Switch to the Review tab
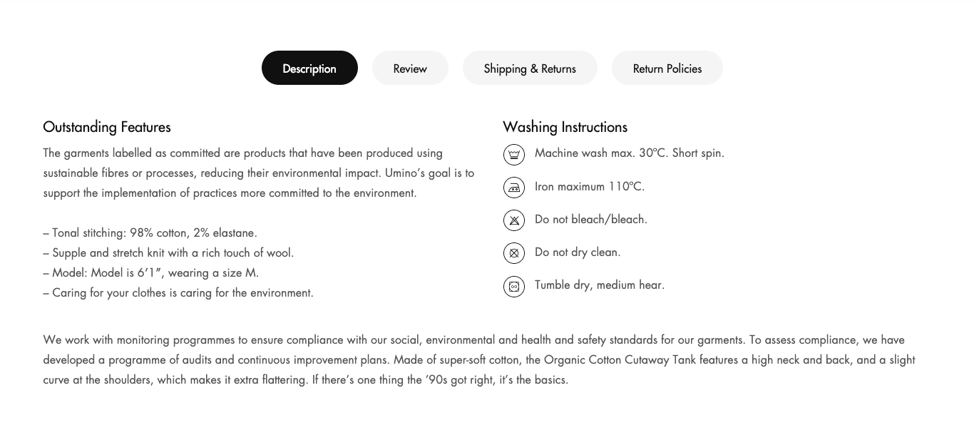 pos(410,68)
